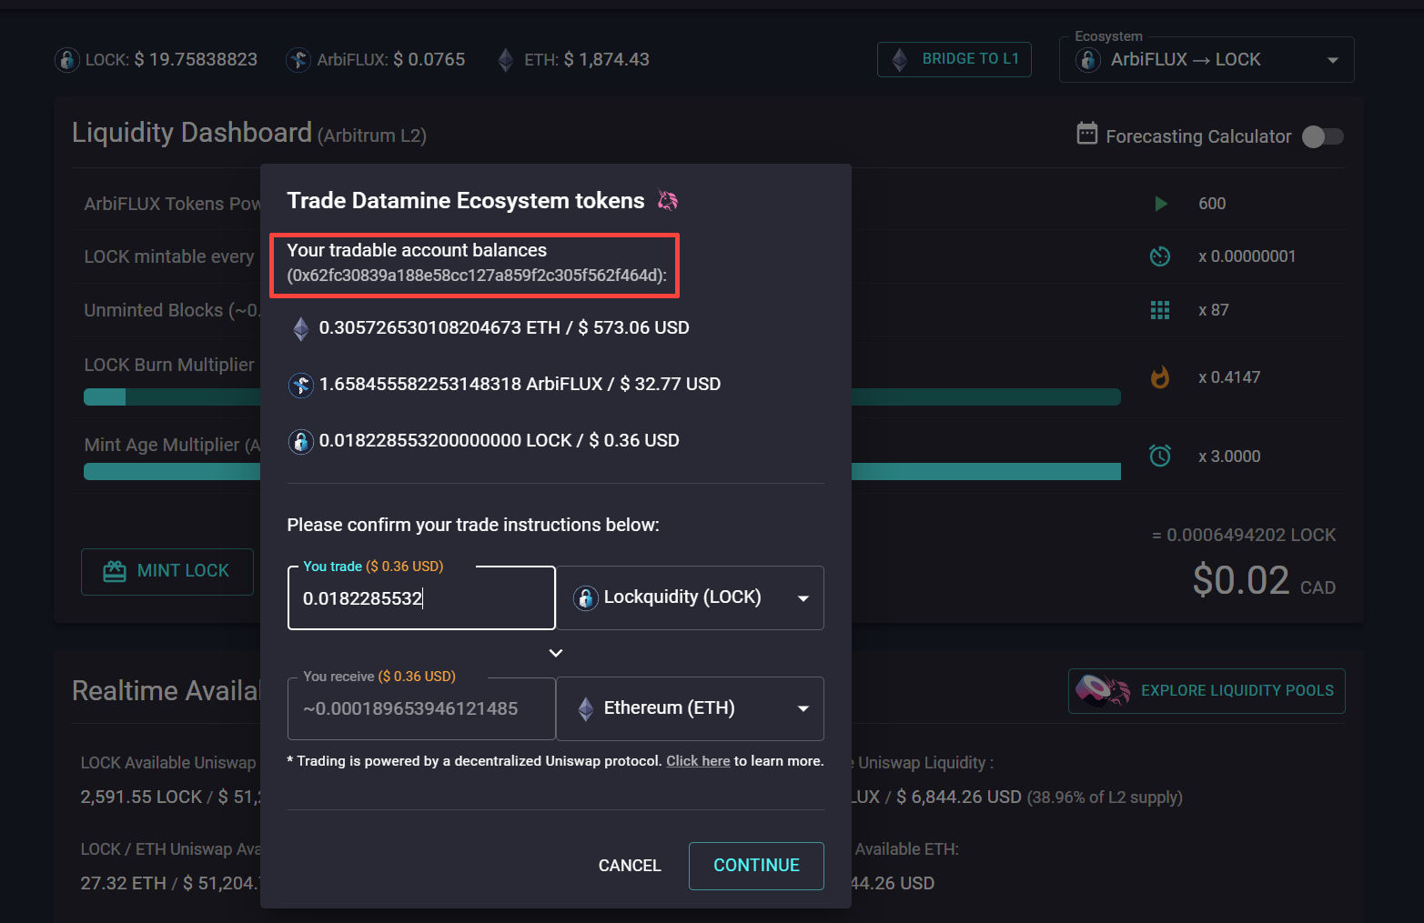Click the 'You trade' amount input field
The height and width of the screenshot is (923, 1424).
click(x=421, y=598)
